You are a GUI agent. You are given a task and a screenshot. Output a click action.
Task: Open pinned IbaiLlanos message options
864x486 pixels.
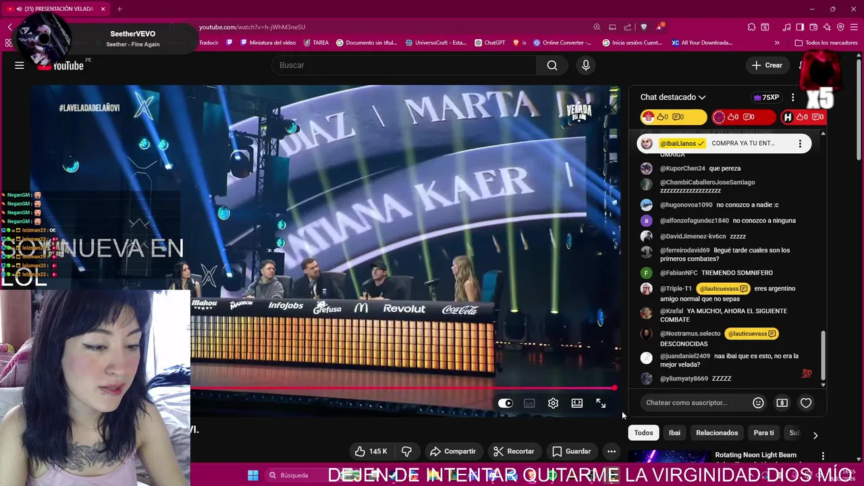[x=800, y=144]
